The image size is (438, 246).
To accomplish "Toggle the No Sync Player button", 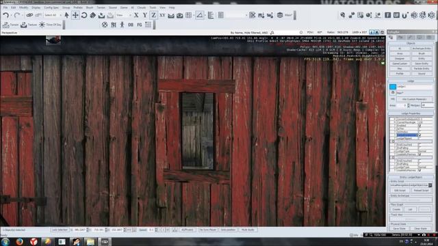I will tap(207, 230).
